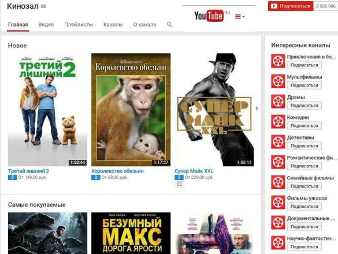Show next movies with the carousel arrow
338x254 pixels.
pyautogui.click(x=257, y=108)
